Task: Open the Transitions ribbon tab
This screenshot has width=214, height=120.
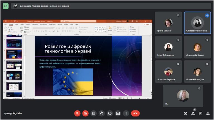Action: pyautogui.click(x=35, y=24)
